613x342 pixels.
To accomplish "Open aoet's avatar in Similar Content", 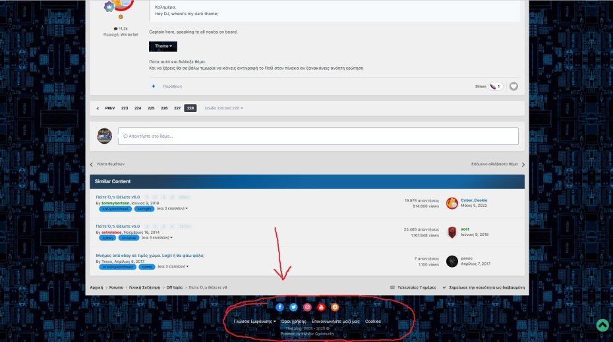I will click(452, 232).
